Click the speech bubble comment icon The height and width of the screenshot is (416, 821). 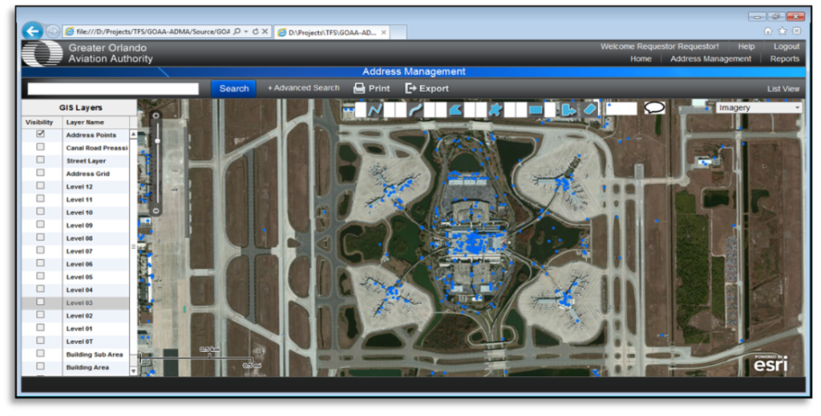click(x=654, y=108)
